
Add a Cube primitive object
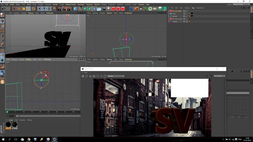75,9
